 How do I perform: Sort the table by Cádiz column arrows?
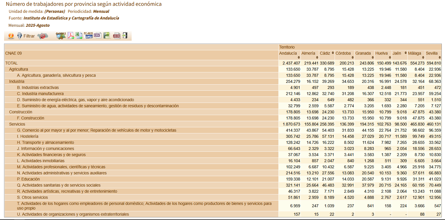coord(333,53)
